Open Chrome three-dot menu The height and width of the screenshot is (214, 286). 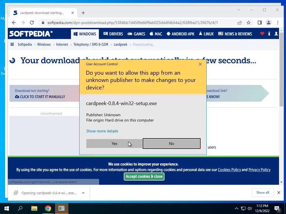278,23
